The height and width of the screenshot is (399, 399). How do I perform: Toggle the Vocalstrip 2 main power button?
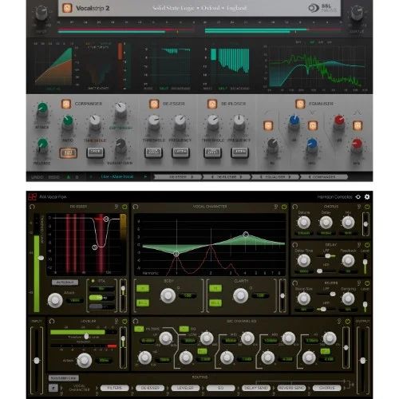pos(67,8)
